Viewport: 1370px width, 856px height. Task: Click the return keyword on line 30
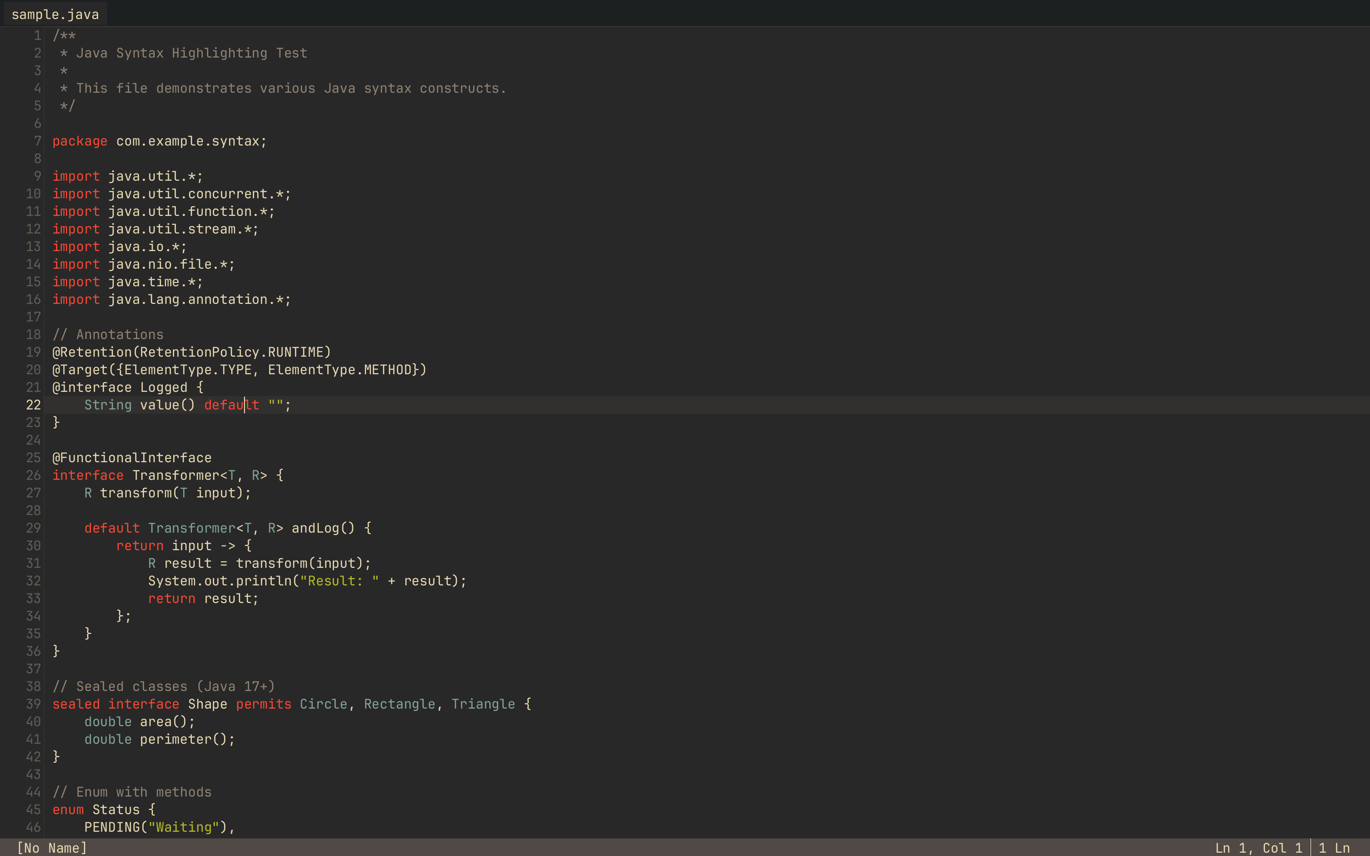pyautogui.click(x=139, y=545)
